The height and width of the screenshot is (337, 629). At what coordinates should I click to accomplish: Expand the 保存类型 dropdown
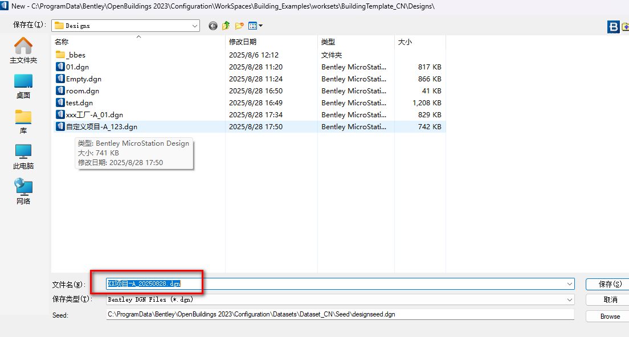(570, 299)
